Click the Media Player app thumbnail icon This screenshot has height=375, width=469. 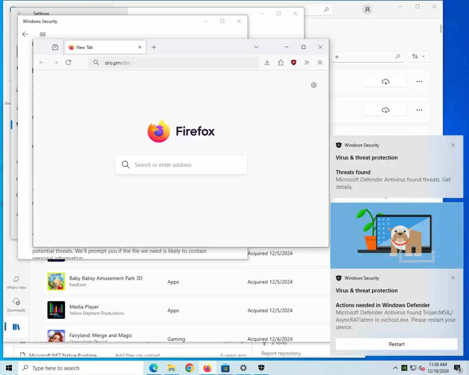pos(56,310)
